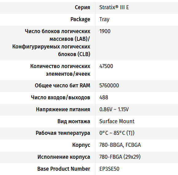Select the Tray package value
Image resolution: width=178 pixels, height=175 pixels.
tap(104, 19)
